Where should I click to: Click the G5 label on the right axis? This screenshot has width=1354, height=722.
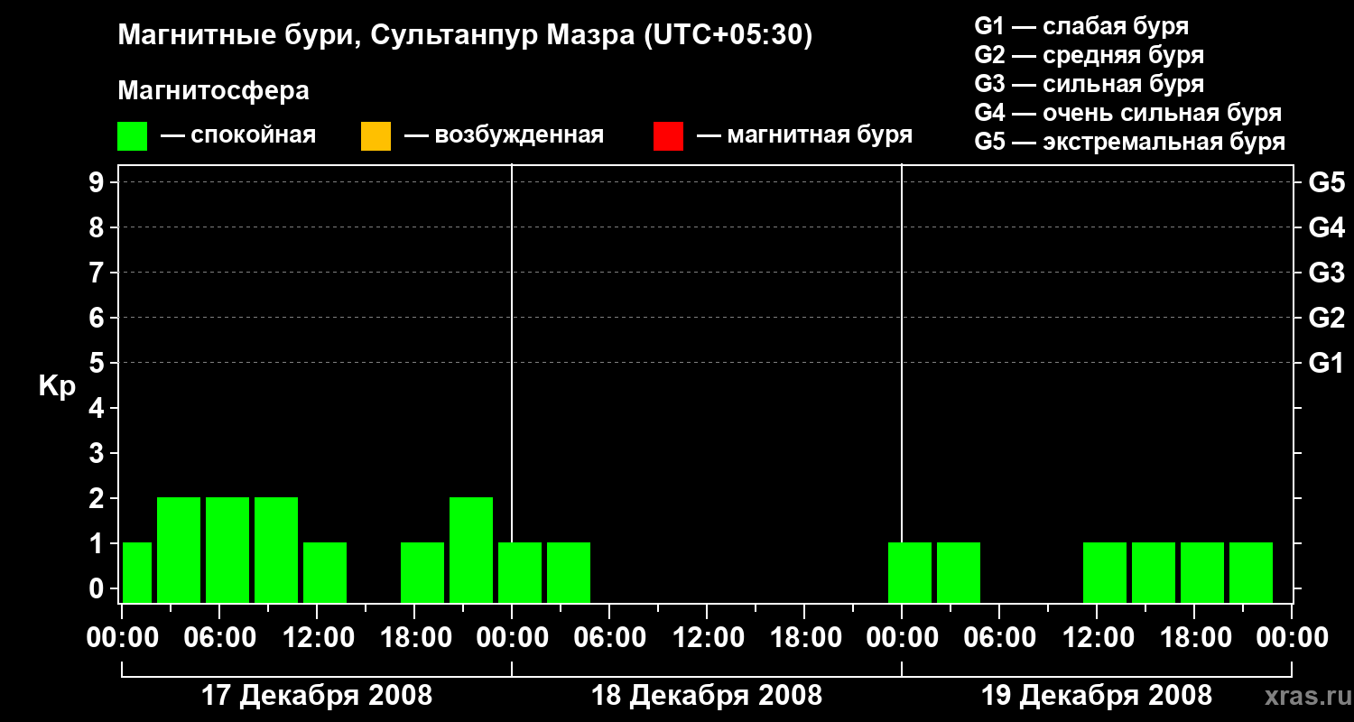(x=1326, y=183)
